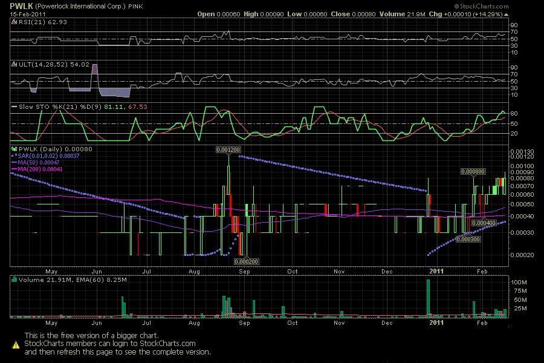The height and width of the screenshot is (363, 544).
Task: Select the Volume panel icon
Action: point(13,279)
